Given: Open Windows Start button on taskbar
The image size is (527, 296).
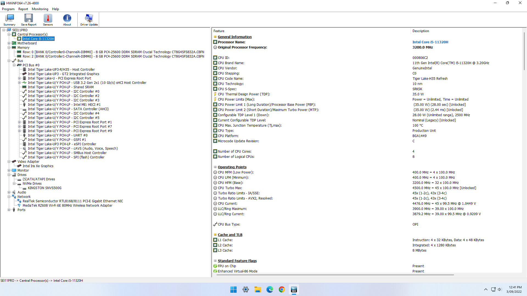Looking at the screenshot, I should click(233, 289).
